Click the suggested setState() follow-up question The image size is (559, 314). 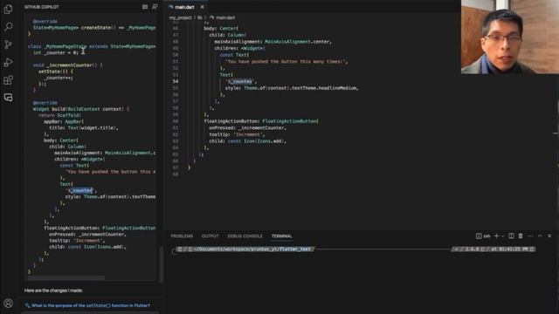point(91,305)
